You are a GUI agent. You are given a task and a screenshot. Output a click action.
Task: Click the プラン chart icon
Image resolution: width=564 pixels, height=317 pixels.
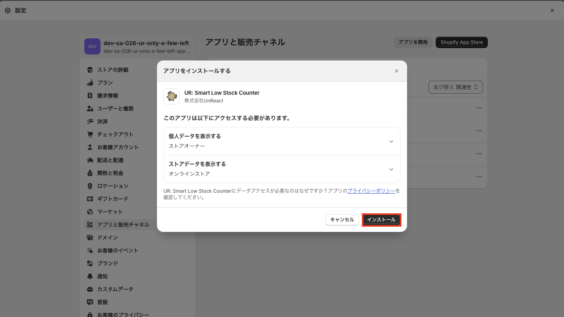(x=90, y=83)
